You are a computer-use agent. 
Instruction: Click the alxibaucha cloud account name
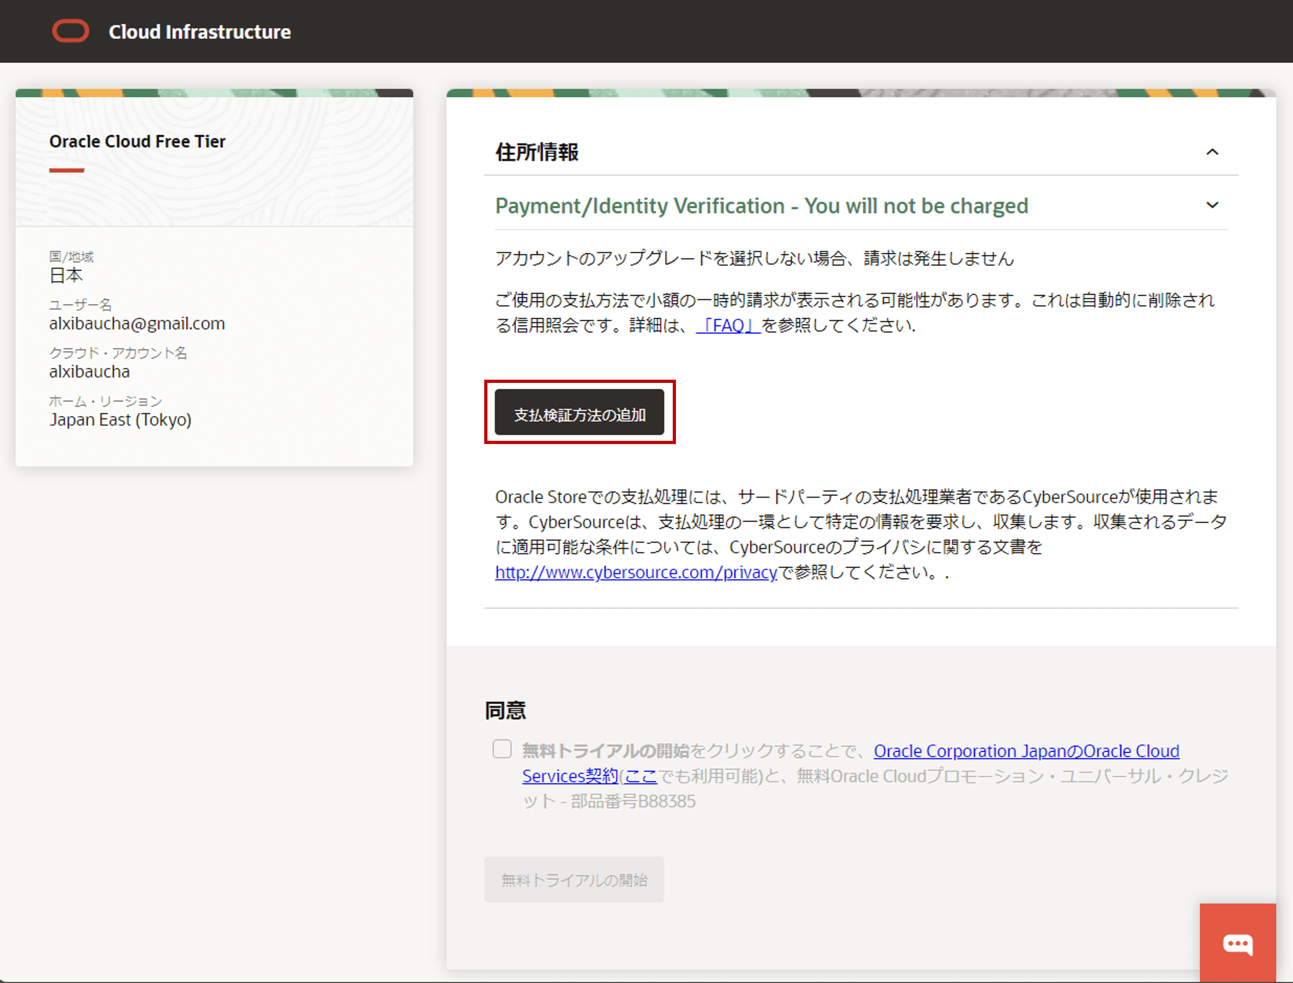[89, 371]
